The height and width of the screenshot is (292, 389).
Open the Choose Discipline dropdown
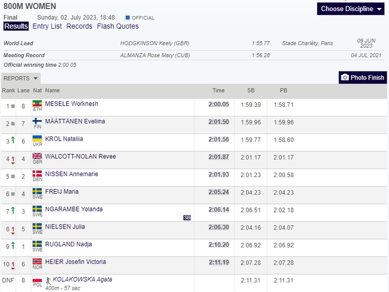351,9
